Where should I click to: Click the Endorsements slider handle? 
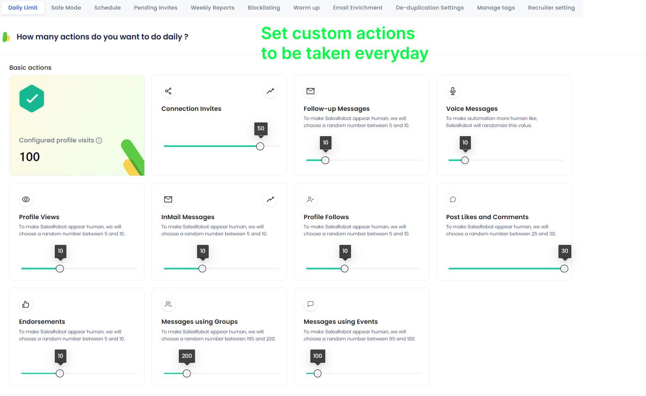60,373
